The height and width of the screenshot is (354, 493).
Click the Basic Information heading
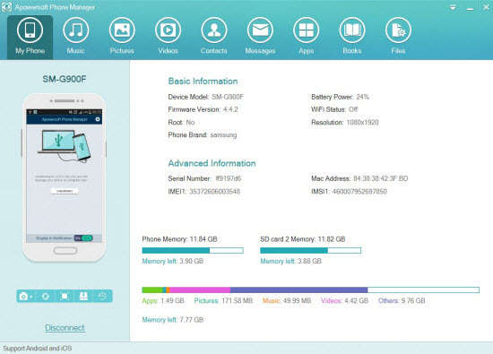[203, 82]
